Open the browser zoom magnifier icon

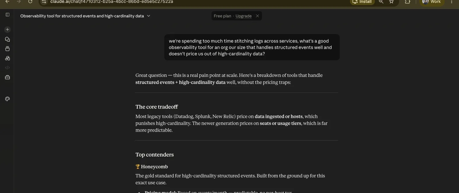click(381, 2)
